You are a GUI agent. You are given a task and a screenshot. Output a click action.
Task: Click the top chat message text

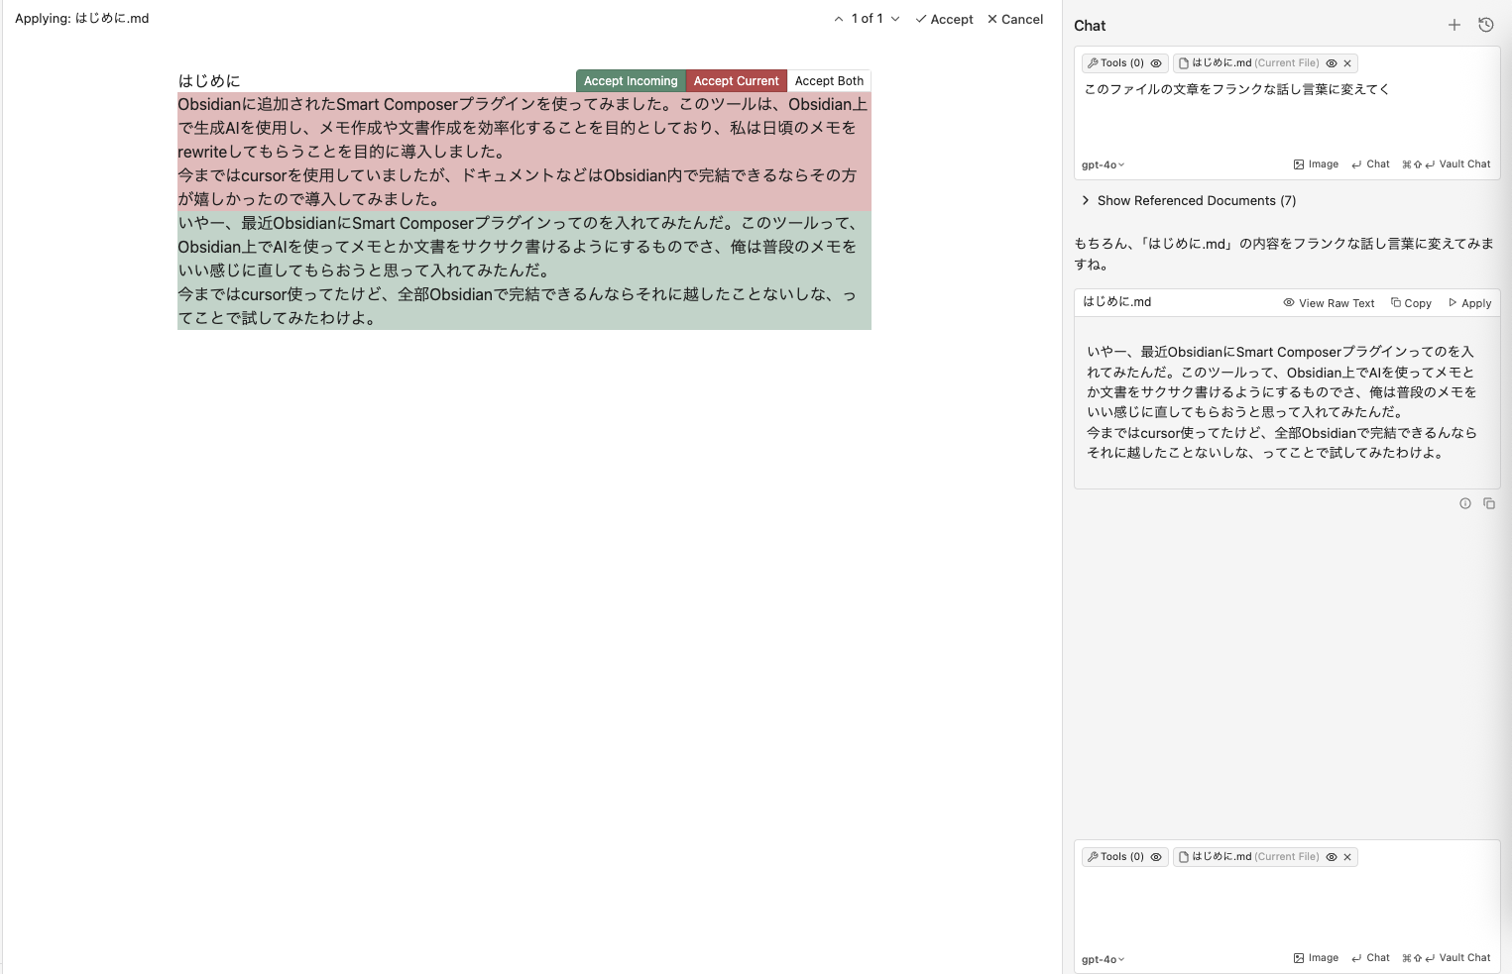pos(1236,89)
